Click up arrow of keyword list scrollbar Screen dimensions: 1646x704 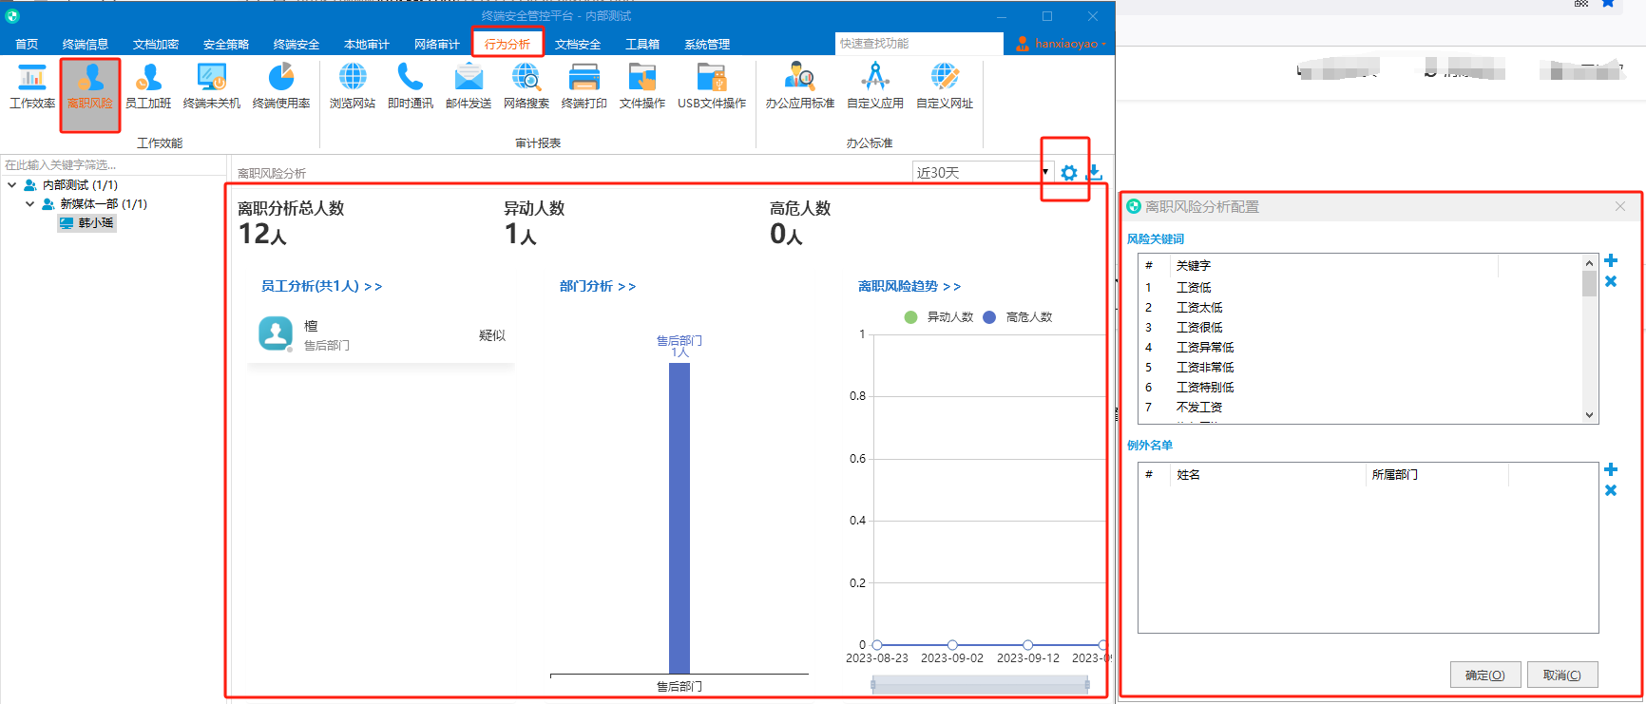click(1589, 262)
